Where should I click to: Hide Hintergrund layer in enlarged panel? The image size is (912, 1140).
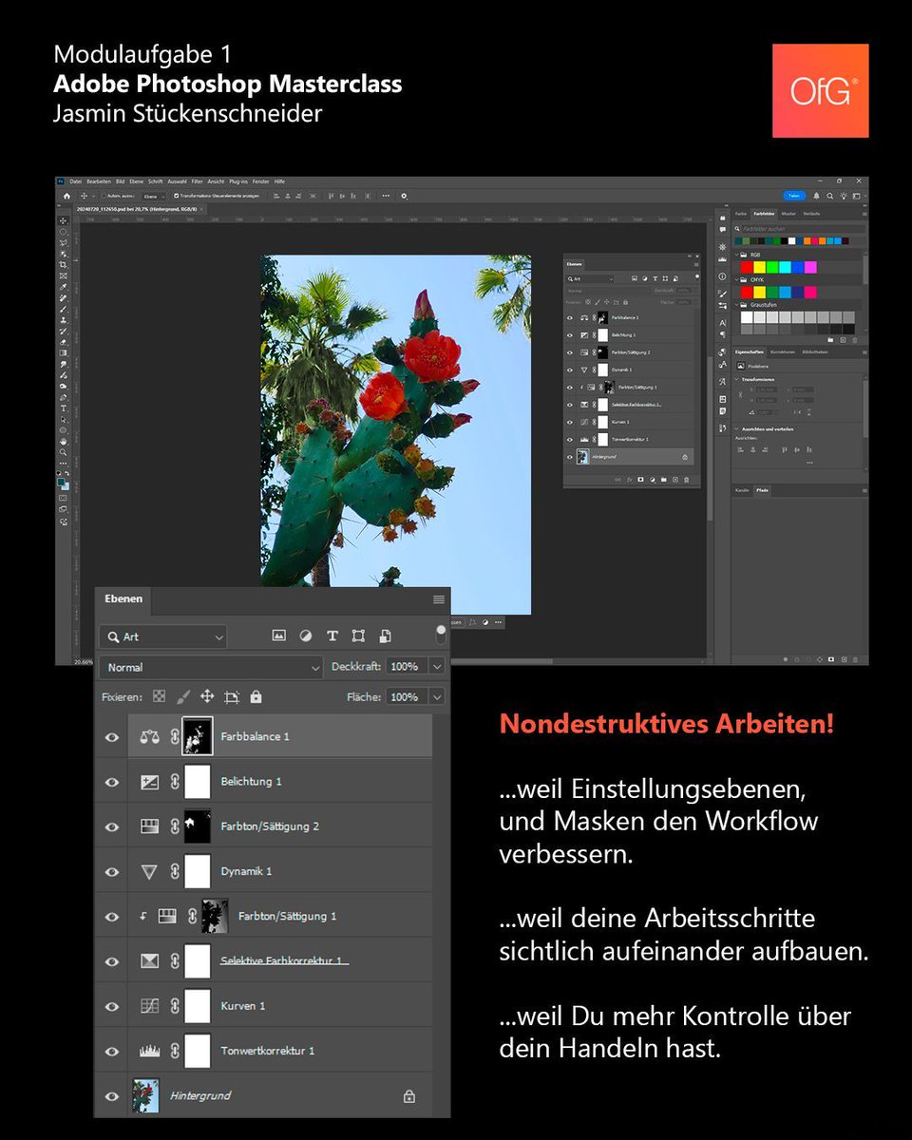[112, 1096]
